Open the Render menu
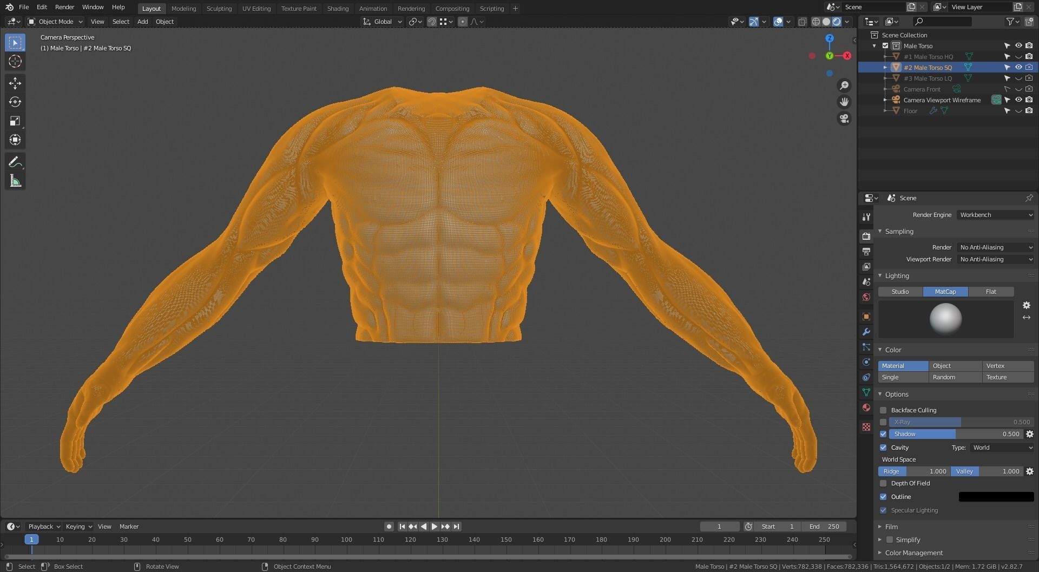 [64, 7]
